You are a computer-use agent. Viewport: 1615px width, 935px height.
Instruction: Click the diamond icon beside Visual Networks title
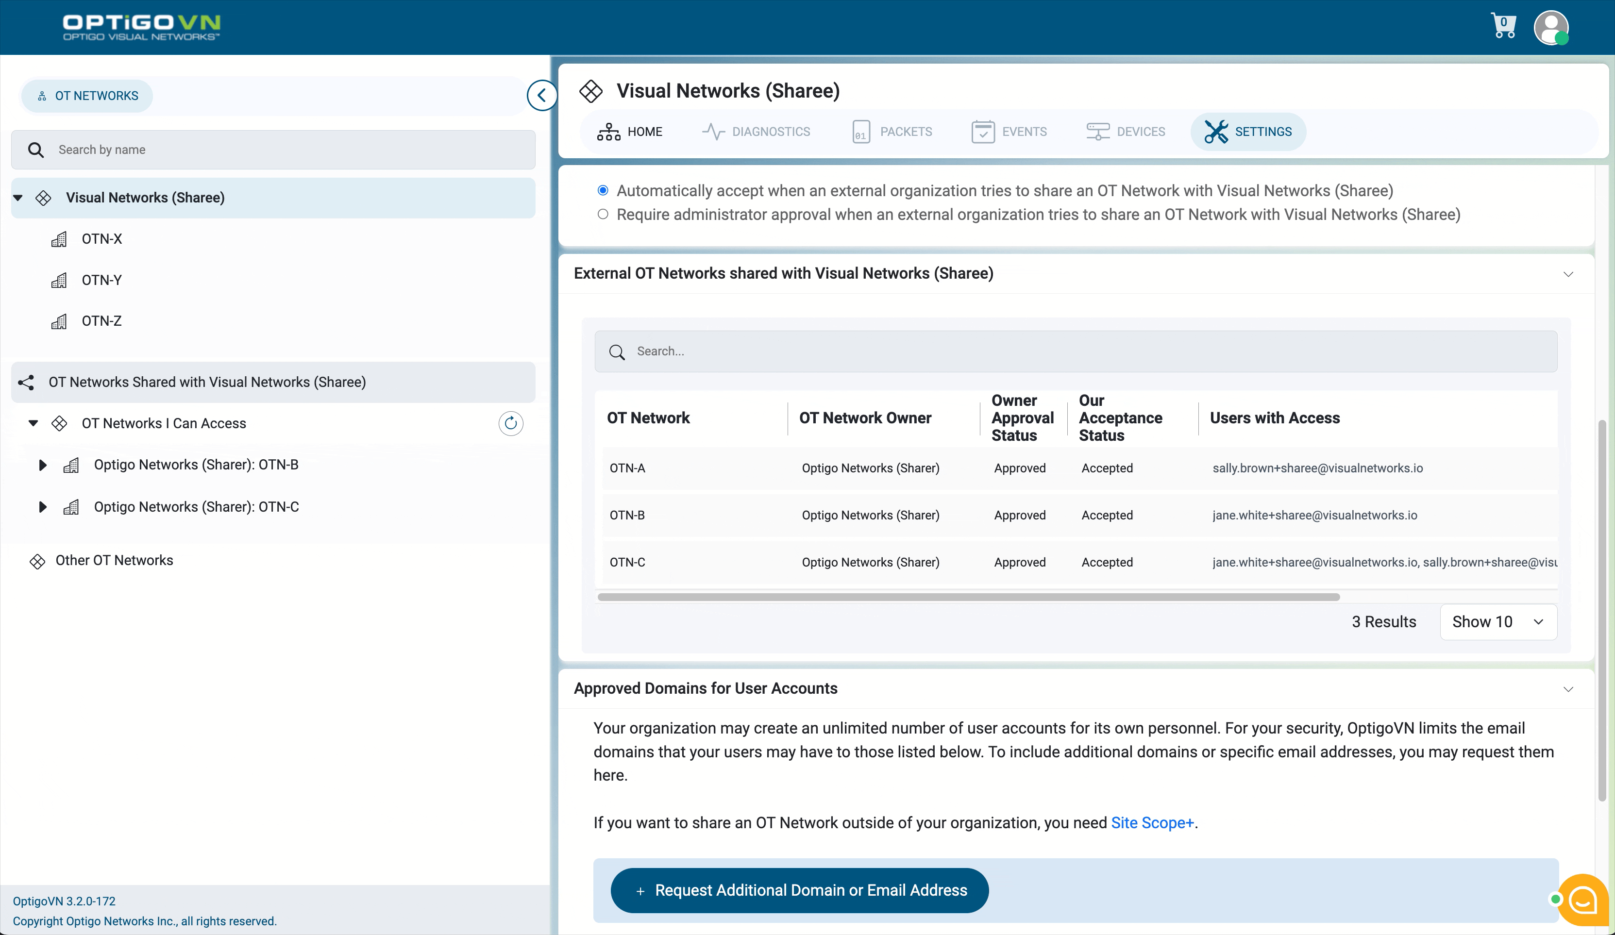coord(591,91)
